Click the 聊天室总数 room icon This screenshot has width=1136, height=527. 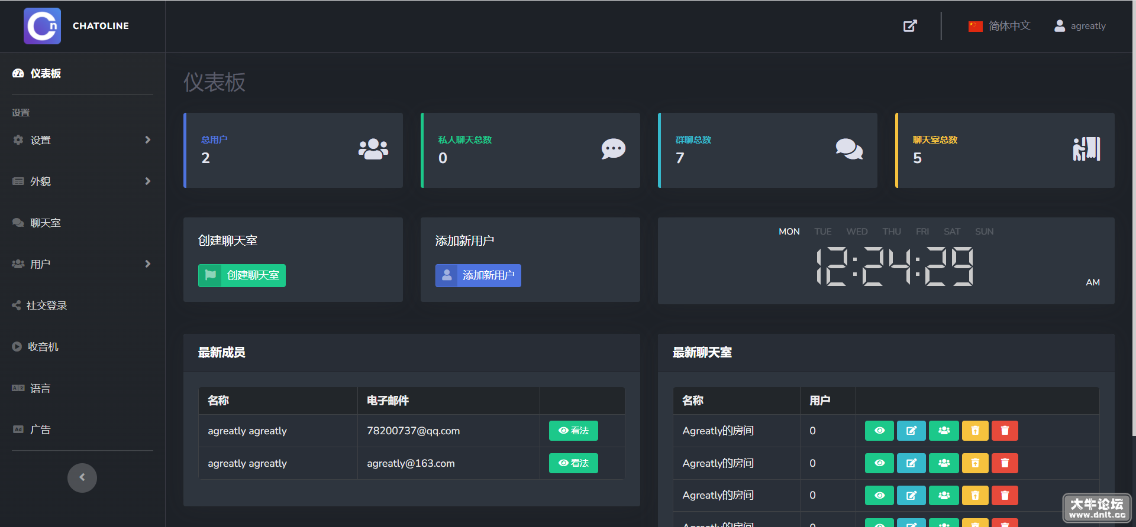point(1086,149)
